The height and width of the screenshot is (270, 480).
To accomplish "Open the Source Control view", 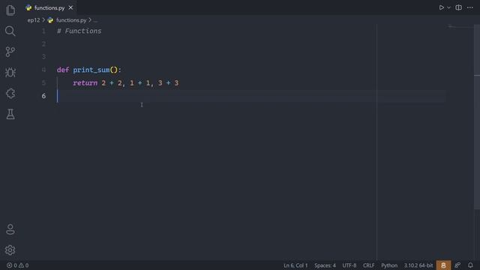I will (x=10, y=52).
